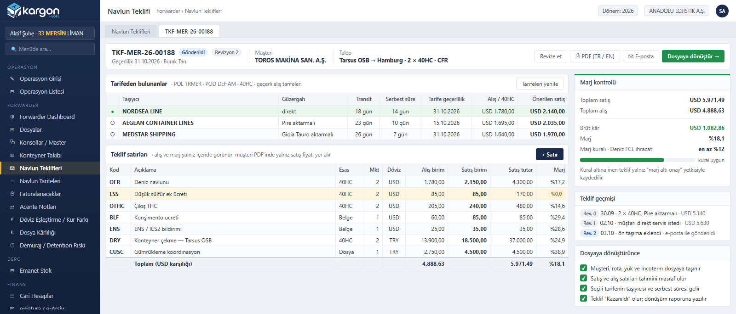Open ANADOLU LOJİSTİK A.Ş. company selector

click(x=677, y=11)
